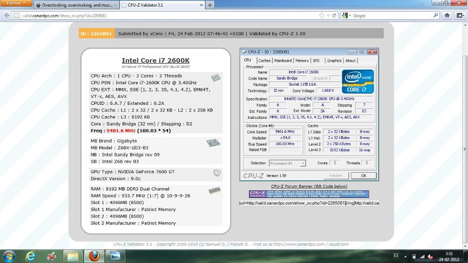Open the Caches tab in CPU-Z
Screen dimensions: 468x263
point(264,60)
